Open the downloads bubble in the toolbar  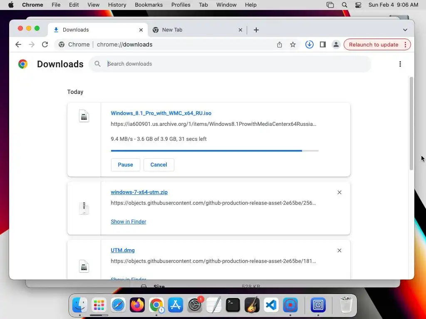click(309, 44)
